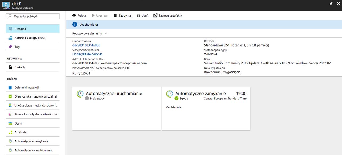Click the NAT protocol info icon
This screenshot has height=155, width=342.
(128, 68)
